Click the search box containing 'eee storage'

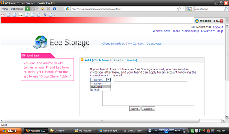coord(209,9)
